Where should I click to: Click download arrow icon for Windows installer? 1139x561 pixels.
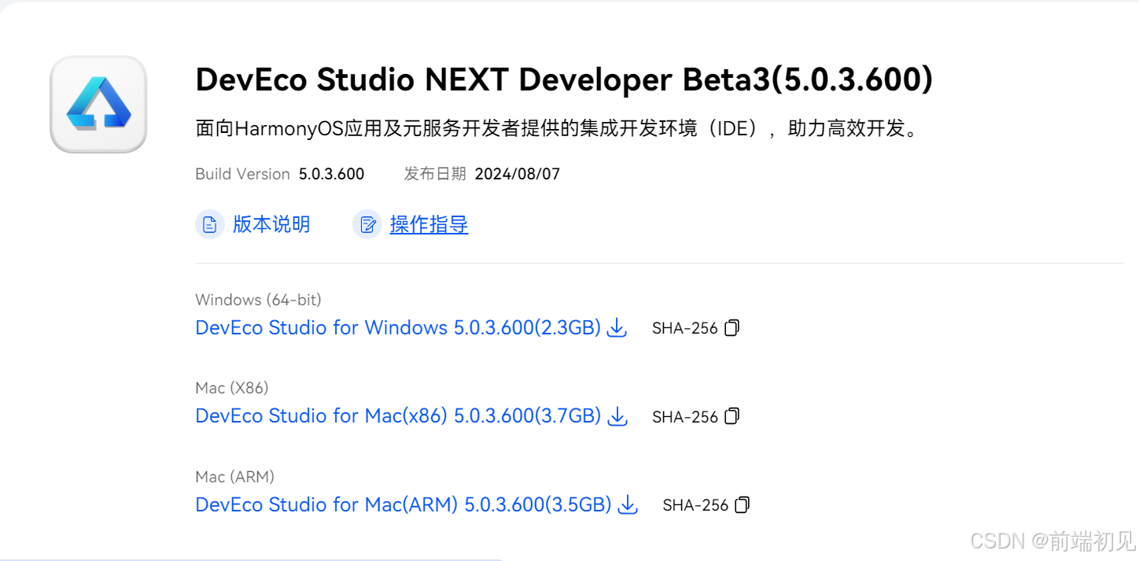[618, 328]
